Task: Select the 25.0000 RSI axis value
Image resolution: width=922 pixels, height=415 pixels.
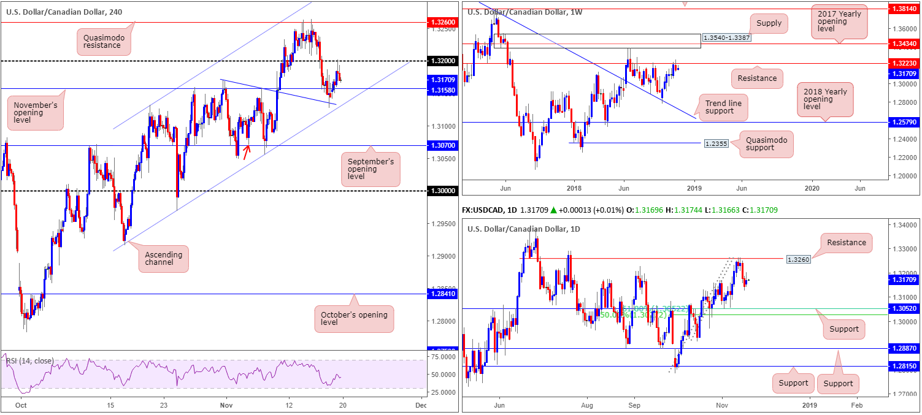Action: (x=442, y=392)
